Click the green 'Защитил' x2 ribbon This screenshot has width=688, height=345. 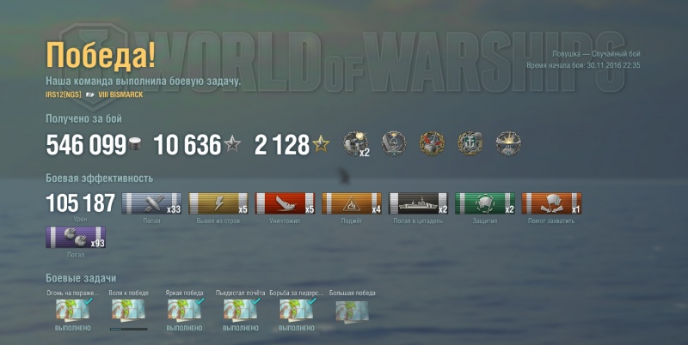(x=485, y=203)
